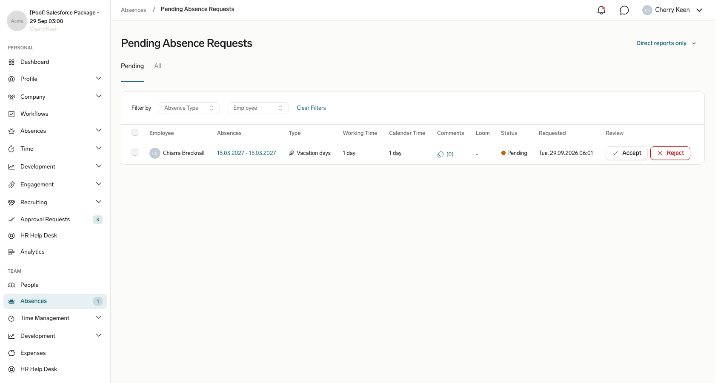
Task: Click the Requested column header
Action: (552, 133)
